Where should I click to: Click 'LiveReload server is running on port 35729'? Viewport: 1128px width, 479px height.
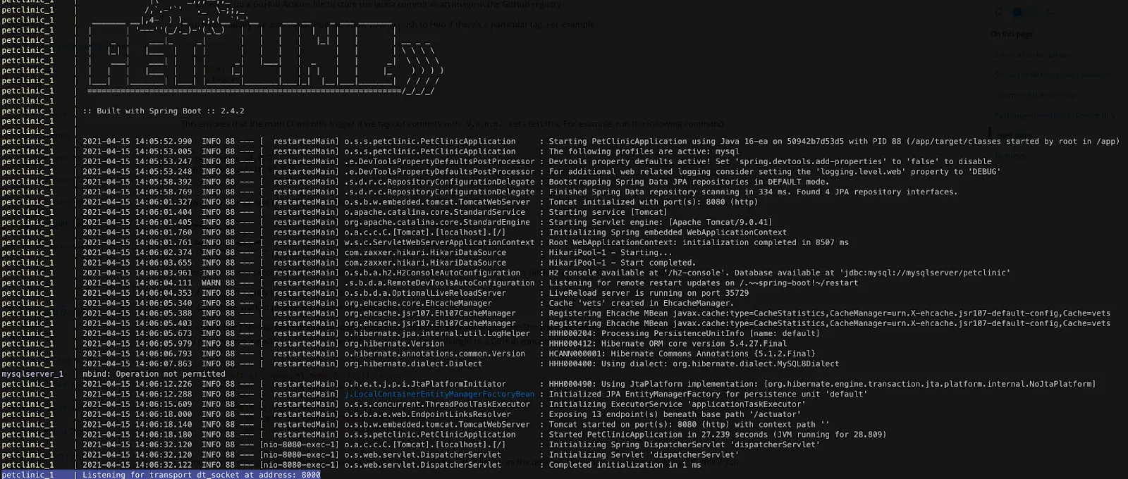[x=649, y=293]
